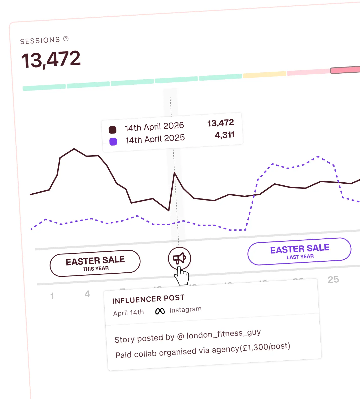Click the light pink progress segment
The image size is (360, 399).
pyautogui.click(x=308, y=72)
